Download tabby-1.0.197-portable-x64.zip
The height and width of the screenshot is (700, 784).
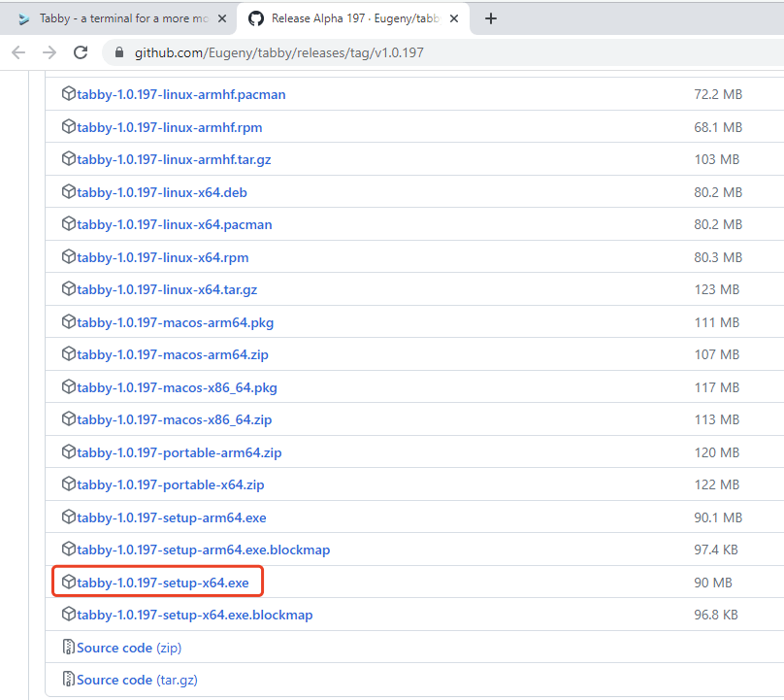coord(171,484)
